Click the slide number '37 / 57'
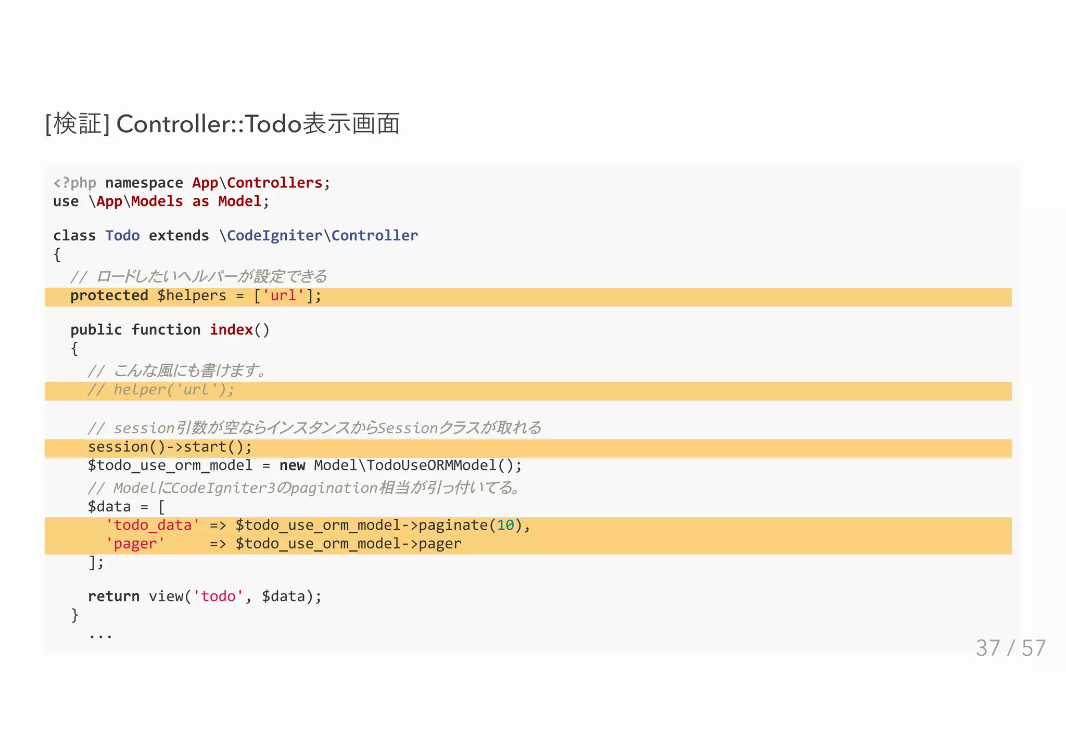Screen dimensions: 1066x753 click(x=1010, y=648)
